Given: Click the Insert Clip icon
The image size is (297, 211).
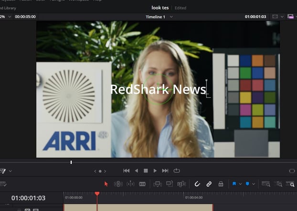Looking at the screenshot, I should point(158,184).
